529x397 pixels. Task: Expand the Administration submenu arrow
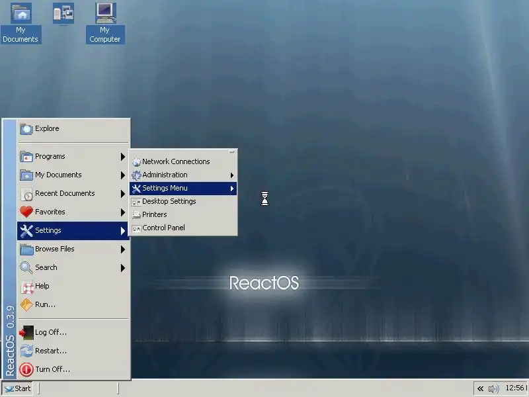[x=232, y=175]
